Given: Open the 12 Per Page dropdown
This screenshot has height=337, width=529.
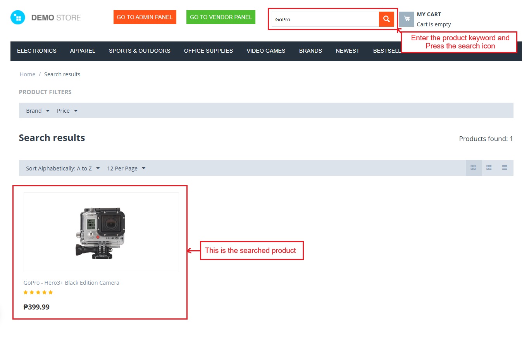Looking at the screenshot, I should click(126, 168).
